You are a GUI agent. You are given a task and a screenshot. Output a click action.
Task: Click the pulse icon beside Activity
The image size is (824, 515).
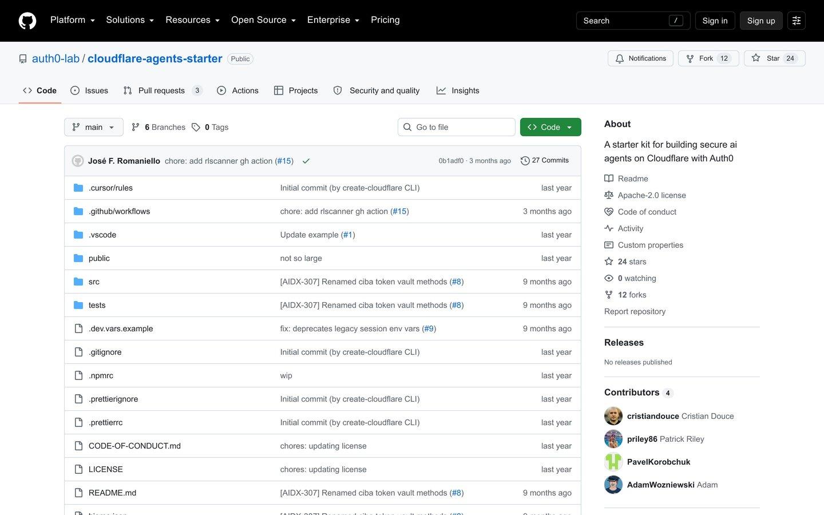(609, 228)
